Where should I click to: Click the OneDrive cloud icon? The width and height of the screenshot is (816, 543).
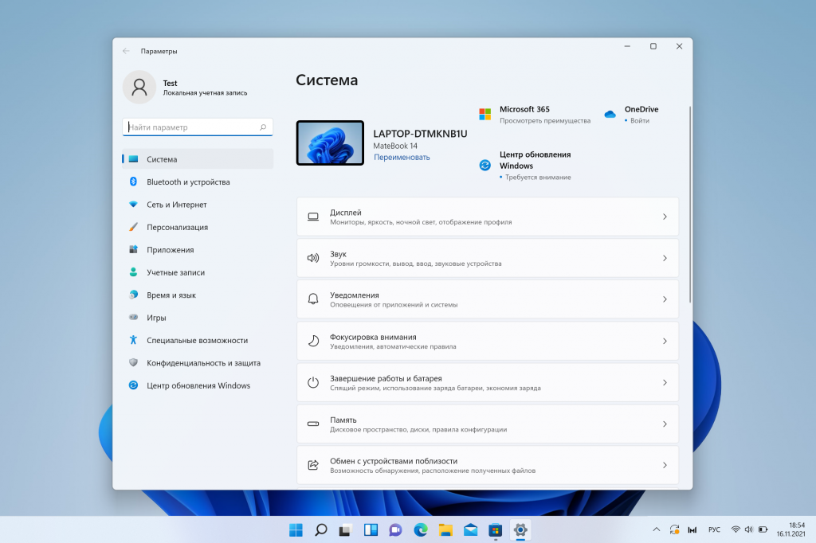click(610, 115)
